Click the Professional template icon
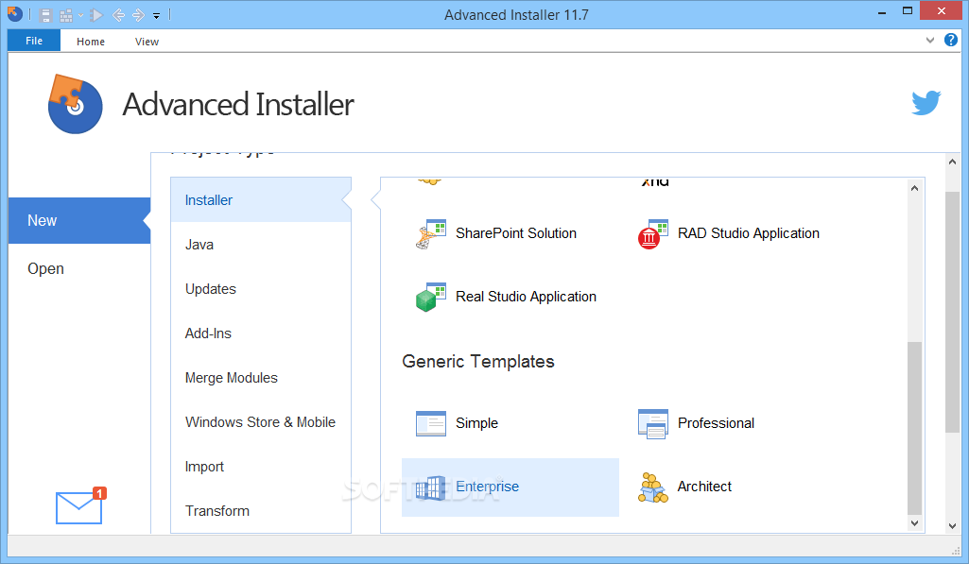 [652, 424]
